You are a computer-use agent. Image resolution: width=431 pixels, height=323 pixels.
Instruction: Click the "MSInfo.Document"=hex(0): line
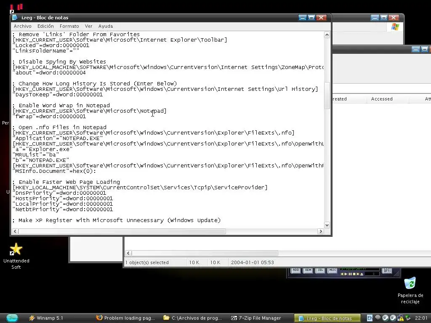coord(54,171)
